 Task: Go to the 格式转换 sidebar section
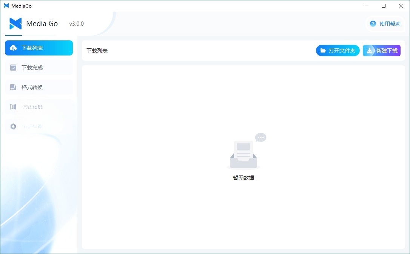click(x=39, y=87)
